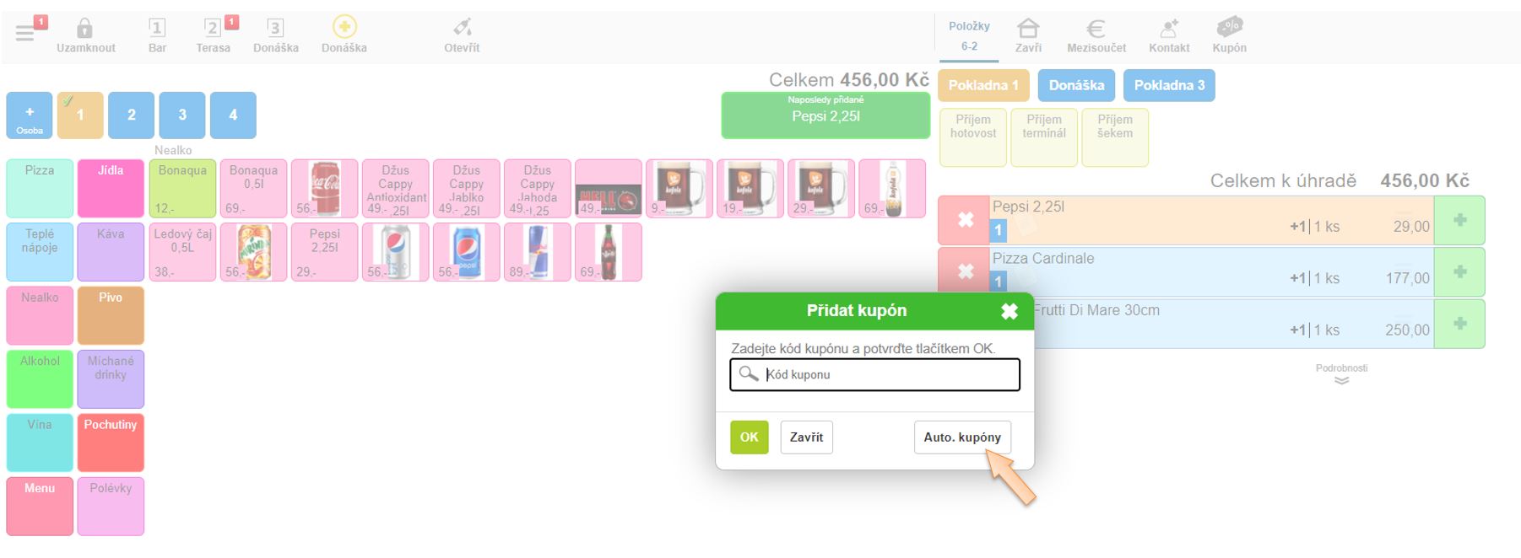Select person 2 tile
The image size is (1521, 558).
(x=132, y=115)
